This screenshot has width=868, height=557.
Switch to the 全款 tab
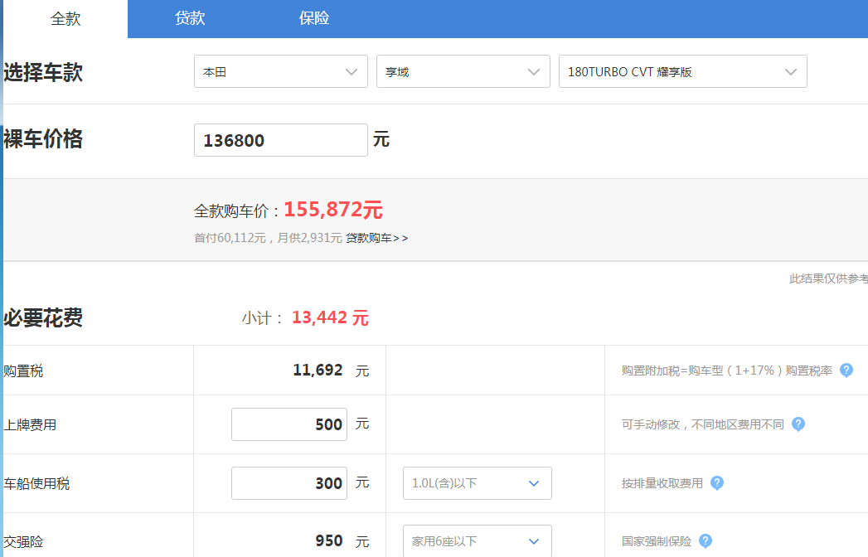(x=65, y=19)
